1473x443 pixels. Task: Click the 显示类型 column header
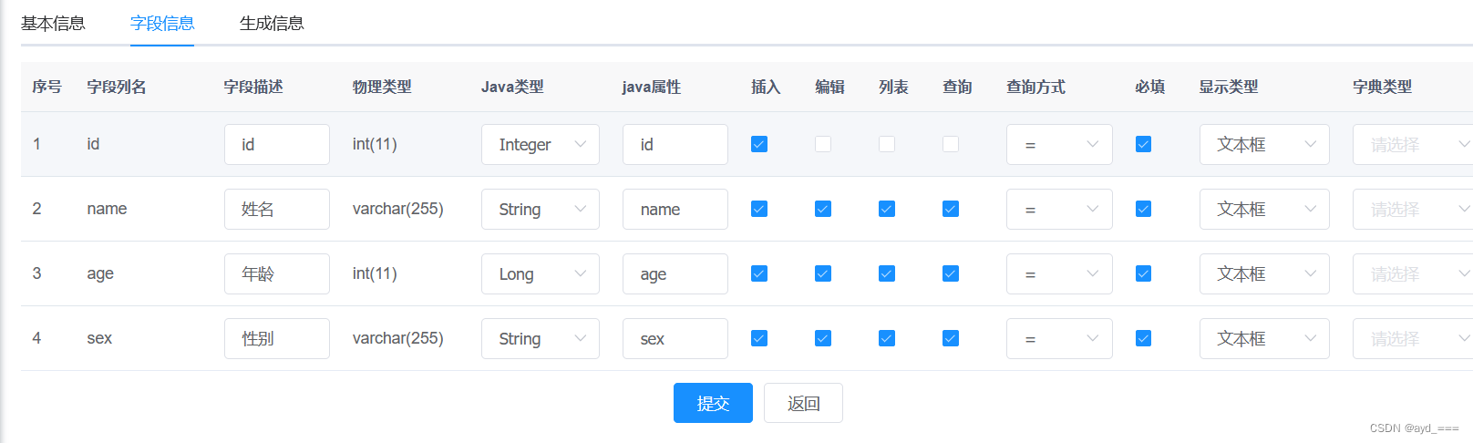1229,87
